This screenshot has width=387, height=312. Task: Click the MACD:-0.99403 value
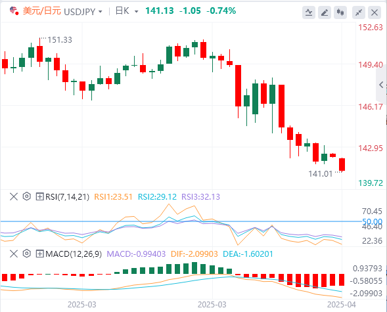136,254
